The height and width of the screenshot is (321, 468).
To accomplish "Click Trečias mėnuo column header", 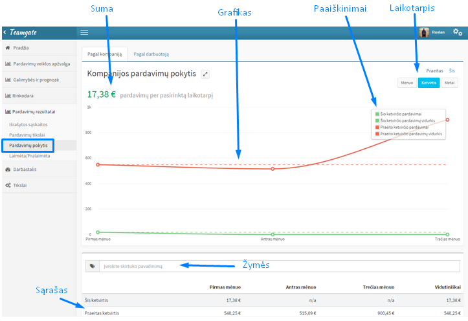I will (x=379, y=287).
